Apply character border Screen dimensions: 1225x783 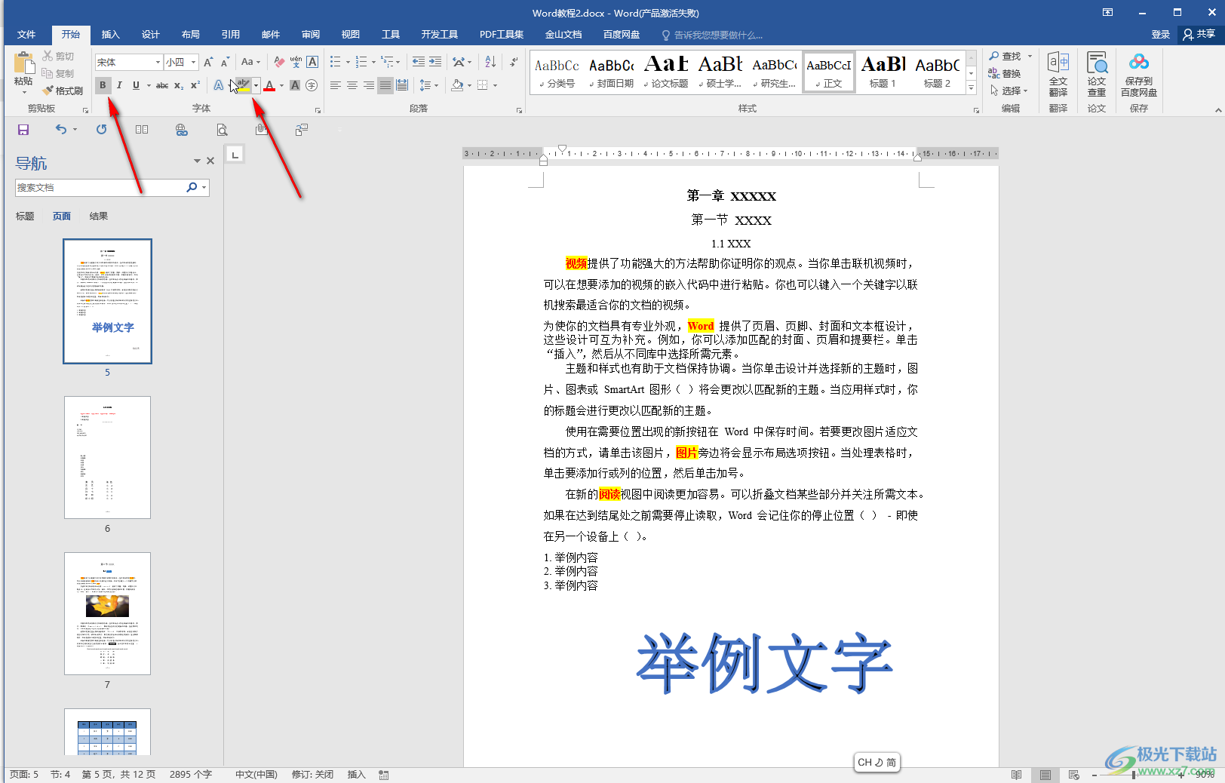[x=312, y=62]
